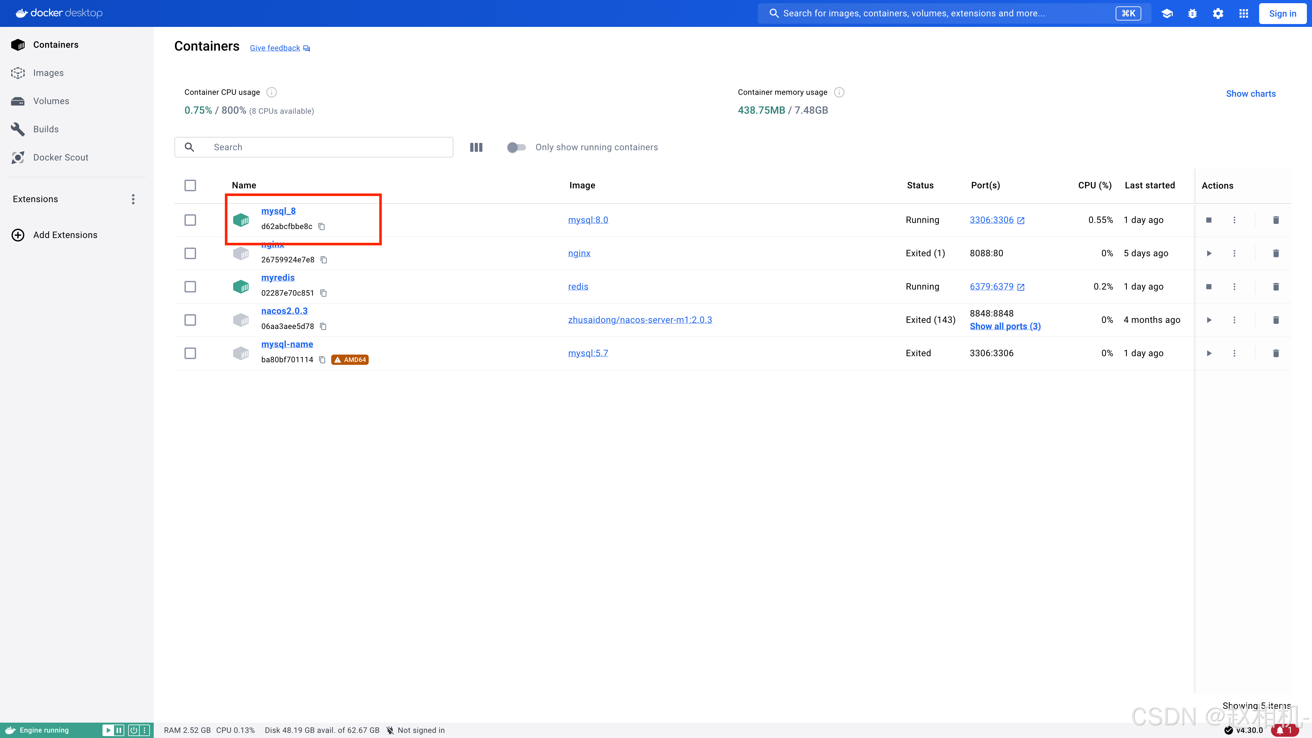Screen dimensions: 1312x738
Task: Stop the mysql_8 container
Action: pos(1209,220)
